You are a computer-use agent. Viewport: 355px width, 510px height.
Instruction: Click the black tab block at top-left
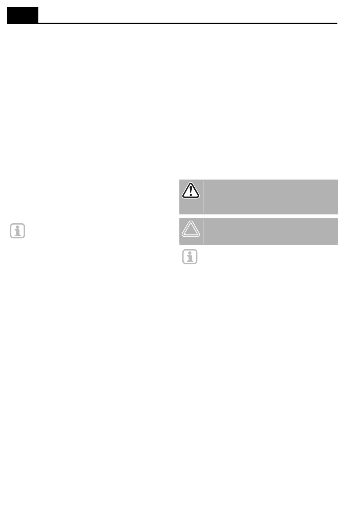22,15
